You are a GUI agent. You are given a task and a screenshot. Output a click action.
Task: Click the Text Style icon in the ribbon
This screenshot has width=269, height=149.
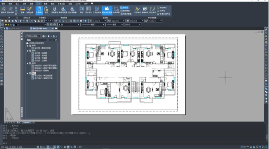coord(137,10)
